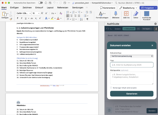The height and width of the screenshot is (115, 158).
Task: Start Diktieren microphone
Action: click(116, 15)
